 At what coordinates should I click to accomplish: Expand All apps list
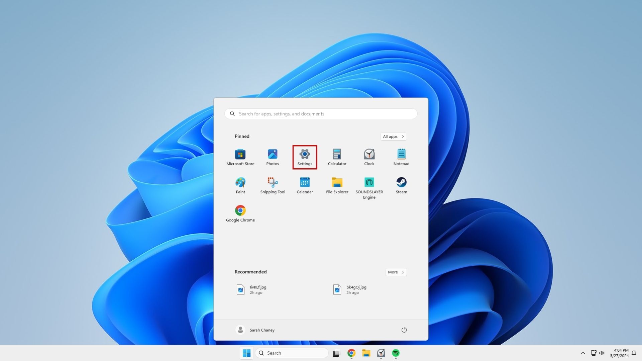[x=393, y=136]
